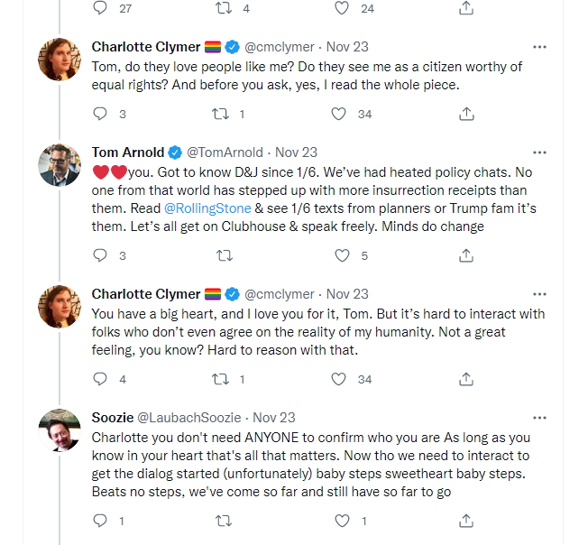
Task: Open more options on Tom Arnold's tweet
Action: (539, 152)
